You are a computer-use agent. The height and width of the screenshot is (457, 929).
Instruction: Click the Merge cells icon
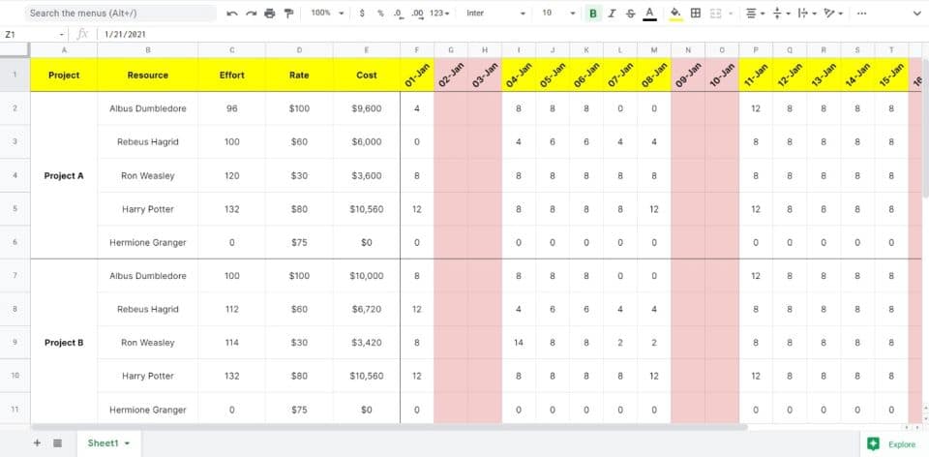pyautogui.click(x=716, y=13)
